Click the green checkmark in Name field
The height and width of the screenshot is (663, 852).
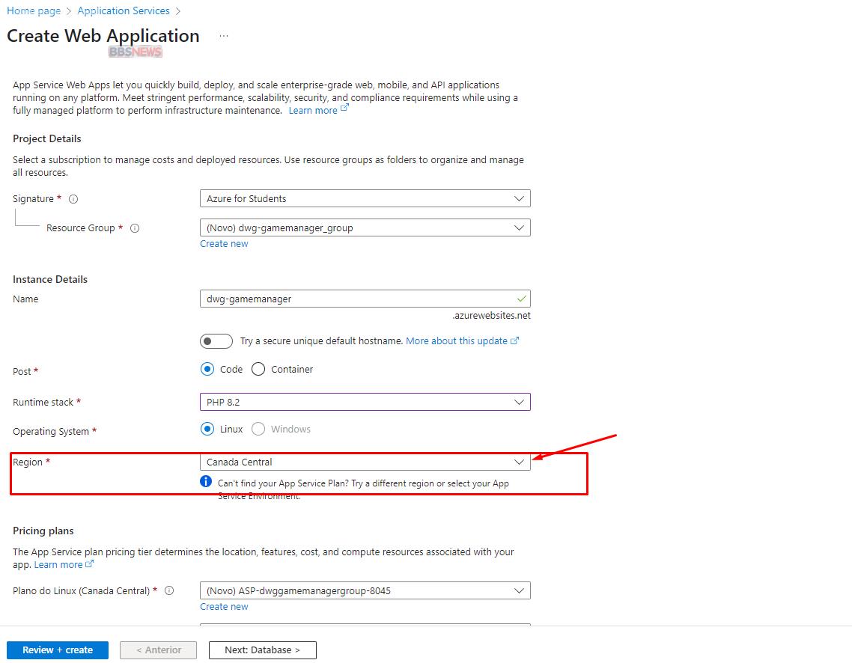(x=521, y=299)
